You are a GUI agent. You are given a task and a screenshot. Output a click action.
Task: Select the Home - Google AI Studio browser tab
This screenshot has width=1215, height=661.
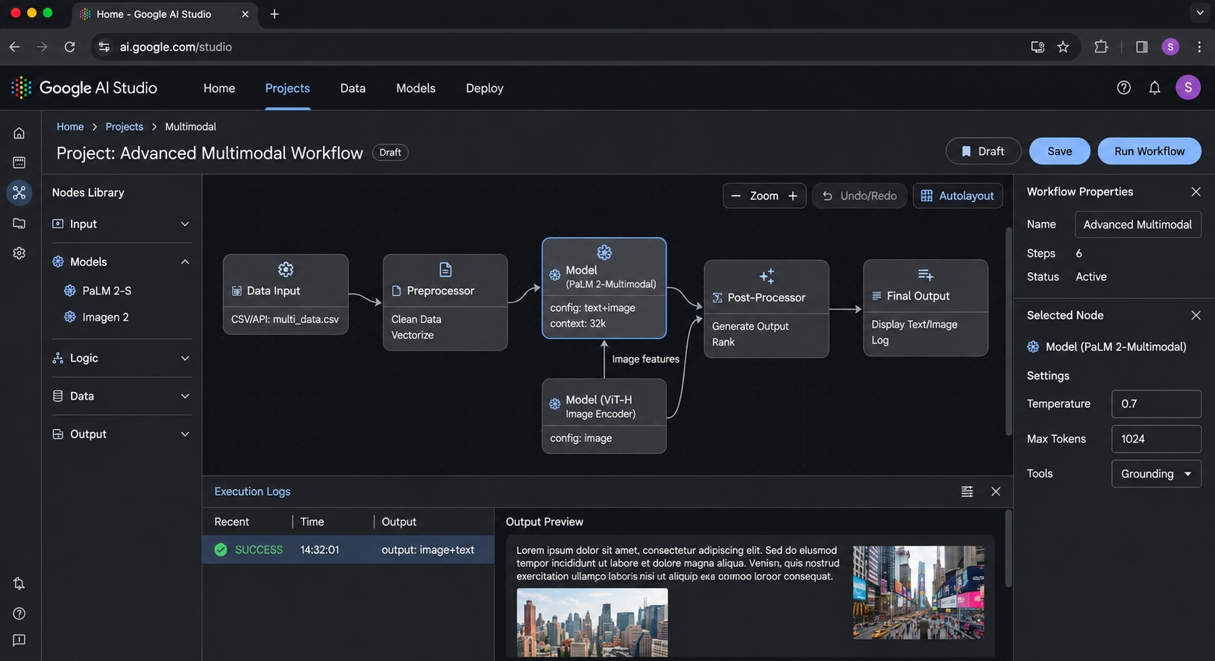coord(164,14)
